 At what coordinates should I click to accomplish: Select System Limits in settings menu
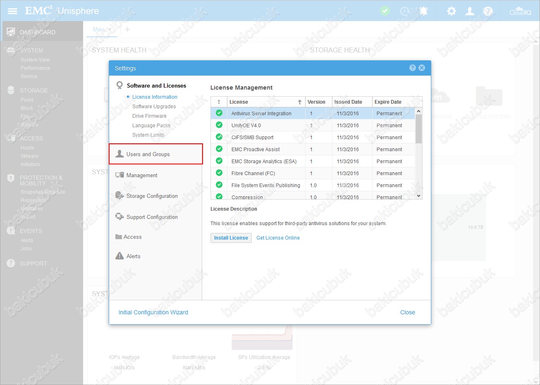(148, 135)
